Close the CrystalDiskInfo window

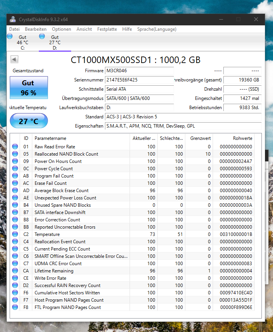(x=256, y=19)
